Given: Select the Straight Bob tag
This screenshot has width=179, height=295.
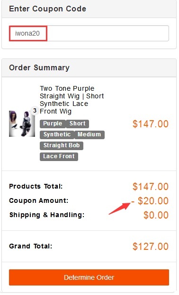Looking at the screenshot, I should click(x=62, y=145).
